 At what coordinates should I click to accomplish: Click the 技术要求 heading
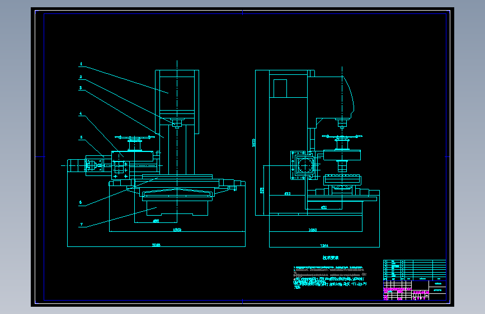pos(331,258)
